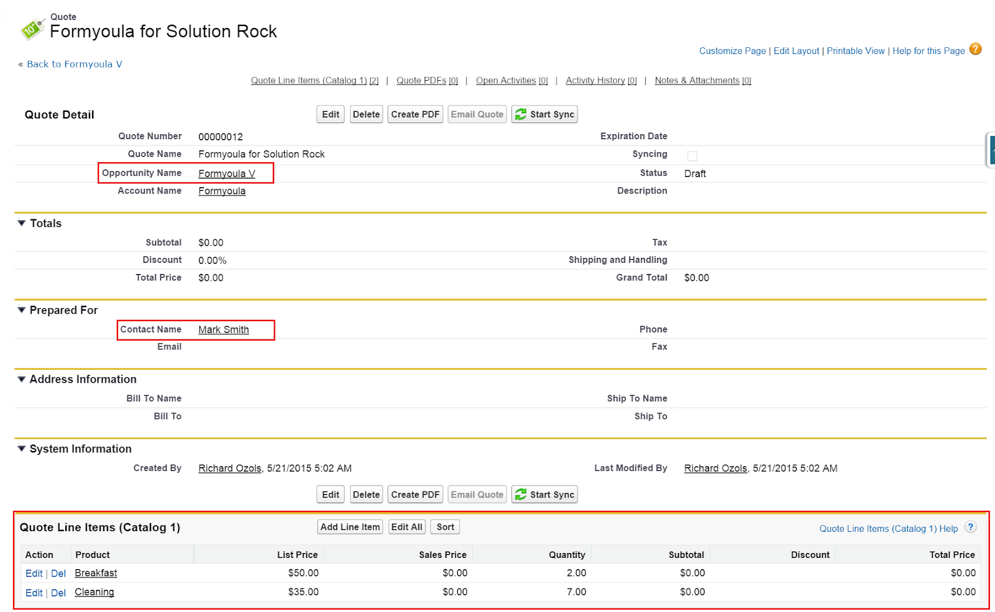Toggle the Syncing checkbox
Screen dimensions: 995x612
point(692,156)
